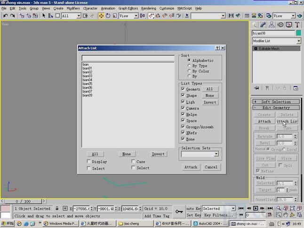Click the Align tool icon
Image resolution: width=304 pixels, height=228 pixels.
click(238, 16)
